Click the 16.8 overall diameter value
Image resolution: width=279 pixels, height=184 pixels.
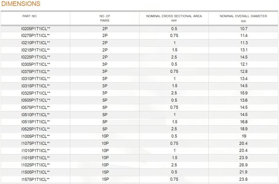coord(244,122)
